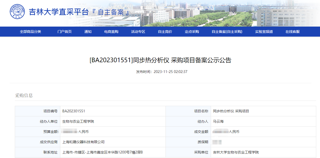Viewport: 320px width, 158px height.
Task: Open the 通知 navigation item
Action: click(88, 32)
